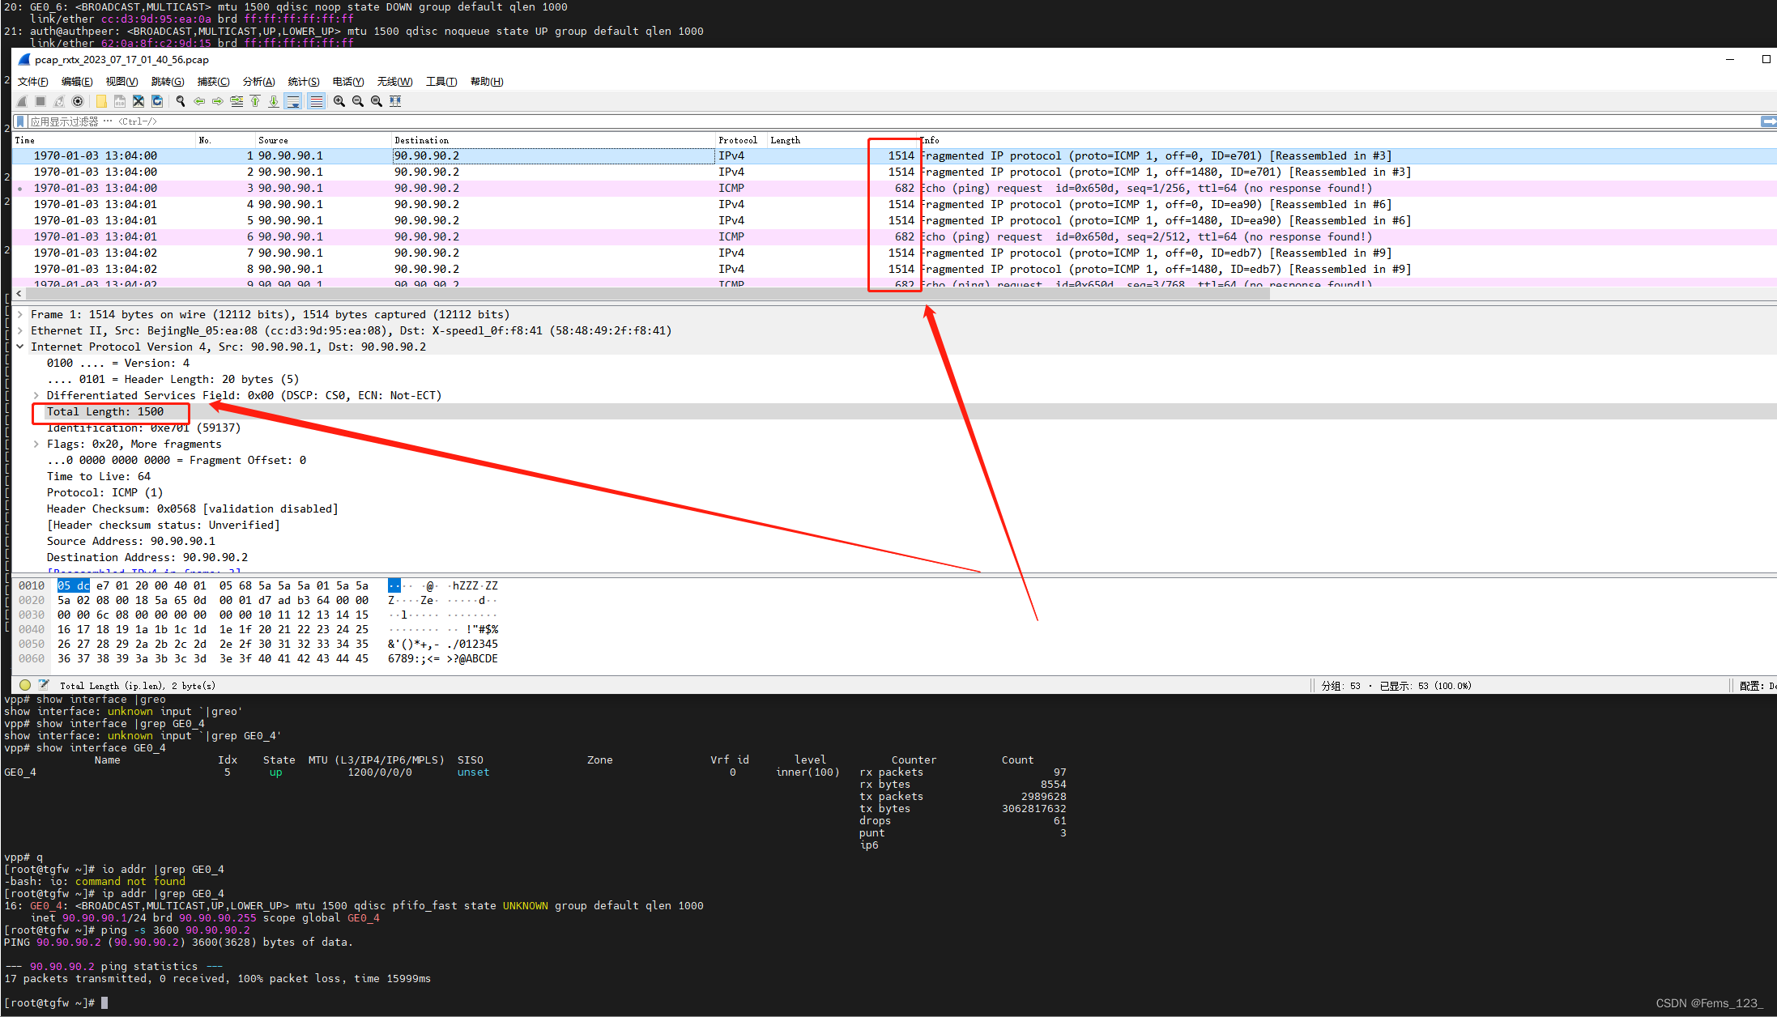
Task: Zoom in on the packet list text
Action: click(x=339, y=101)
